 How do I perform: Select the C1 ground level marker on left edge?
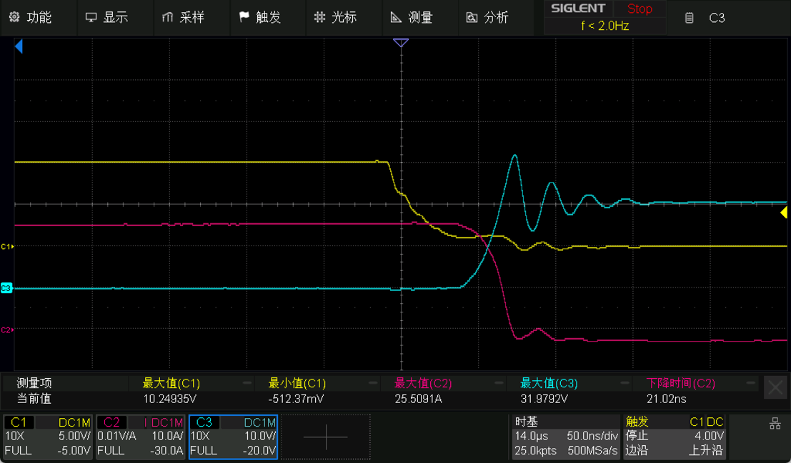(x=7, y=246)
